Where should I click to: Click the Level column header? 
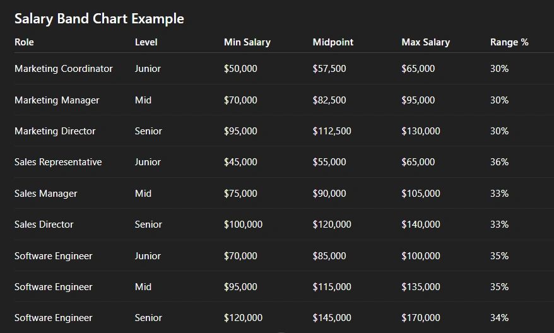tap(146, 42)
